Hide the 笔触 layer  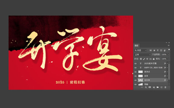(136, 84)
